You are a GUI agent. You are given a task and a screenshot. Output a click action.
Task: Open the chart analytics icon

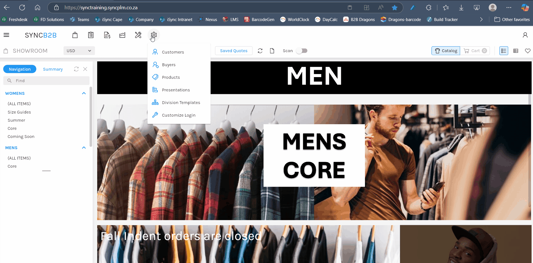click(x=122, y=35)
